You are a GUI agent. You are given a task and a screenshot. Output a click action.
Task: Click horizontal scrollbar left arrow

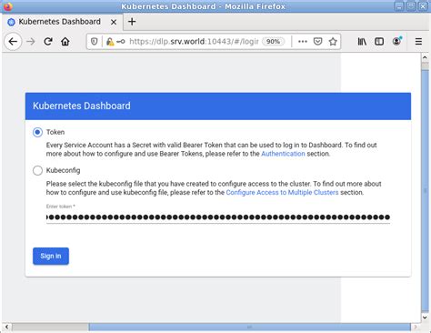click(6, 327)
